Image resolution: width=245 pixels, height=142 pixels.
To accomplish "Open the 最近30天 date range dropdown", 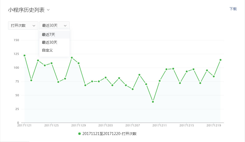I will tap(54, 25).
